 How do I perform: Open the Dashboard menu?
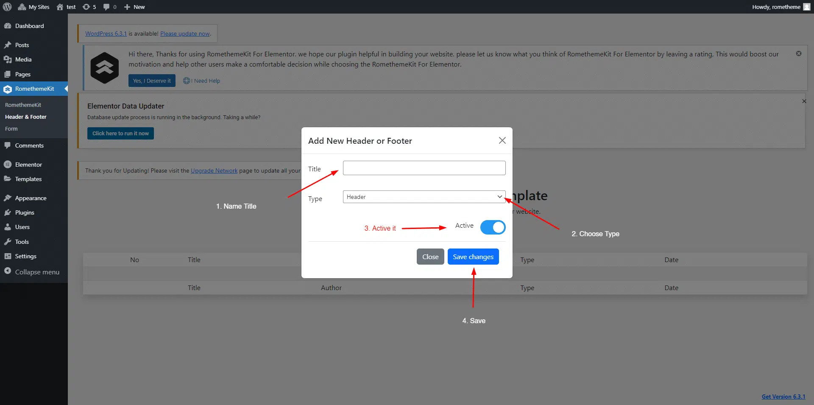click(x=29, y=26)
